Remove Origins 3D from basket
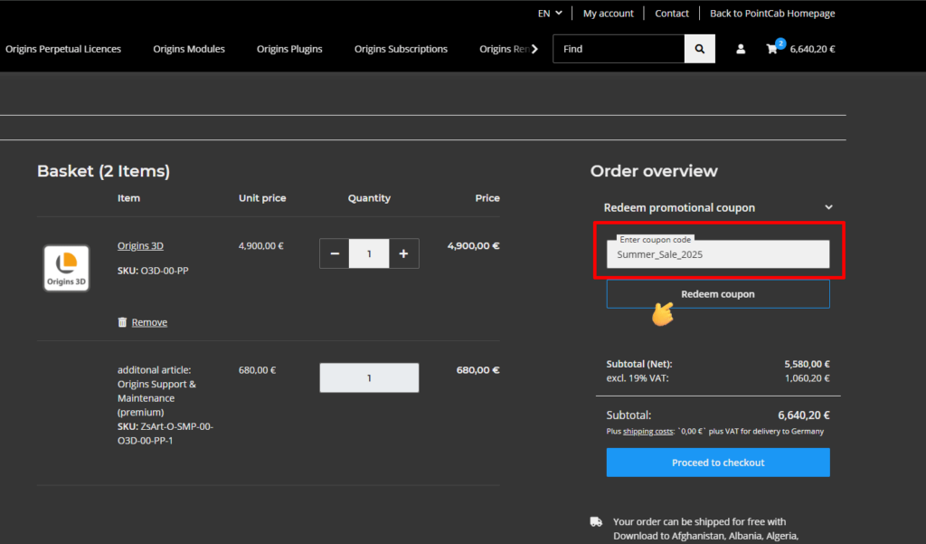The width and height of the screenshot is (926, 544). pos(149,322)
